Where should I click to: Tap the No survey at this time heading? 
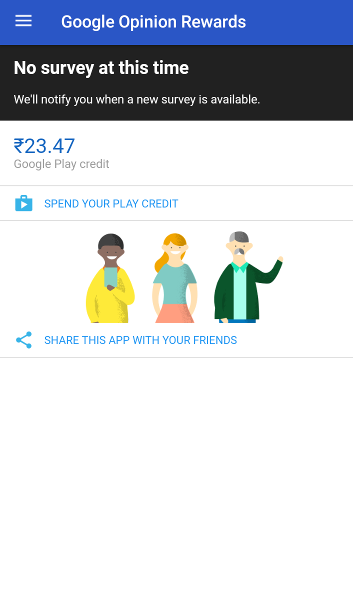101,68
